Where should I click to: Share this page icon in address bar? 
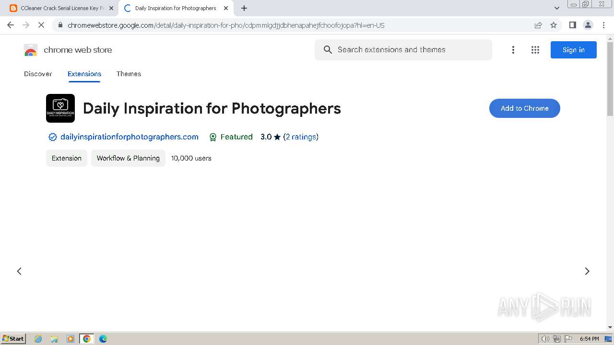pos(538,25)
